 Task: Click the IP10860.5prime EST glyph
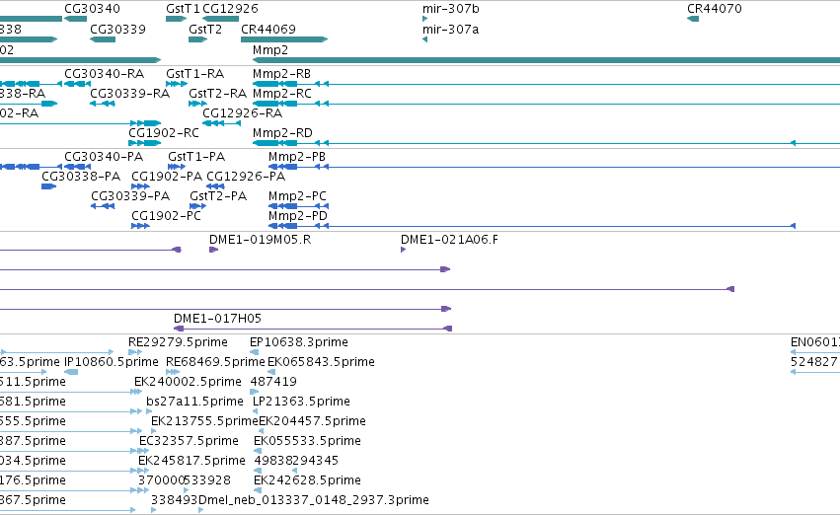click(71, 372)
